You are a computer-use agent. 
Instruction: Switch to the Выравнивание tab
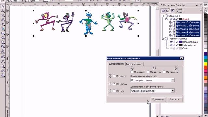click(x=116, y=64)
